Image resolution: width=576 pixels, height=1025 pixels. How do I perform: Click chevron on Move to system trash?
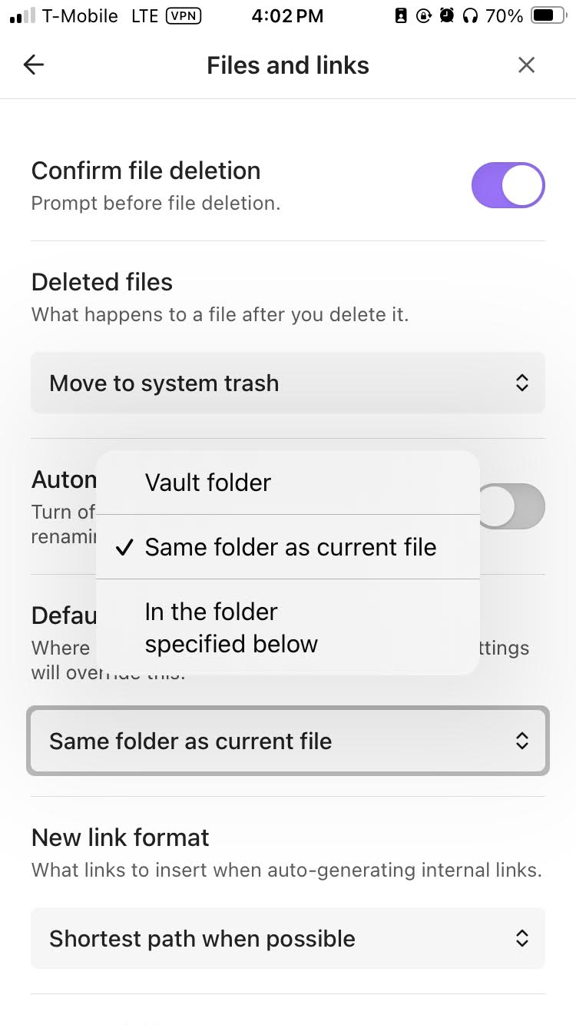point(522,383)
